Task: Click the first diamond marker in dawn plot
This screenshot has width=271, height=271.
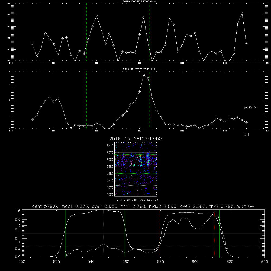Action: tap(32, 44)
